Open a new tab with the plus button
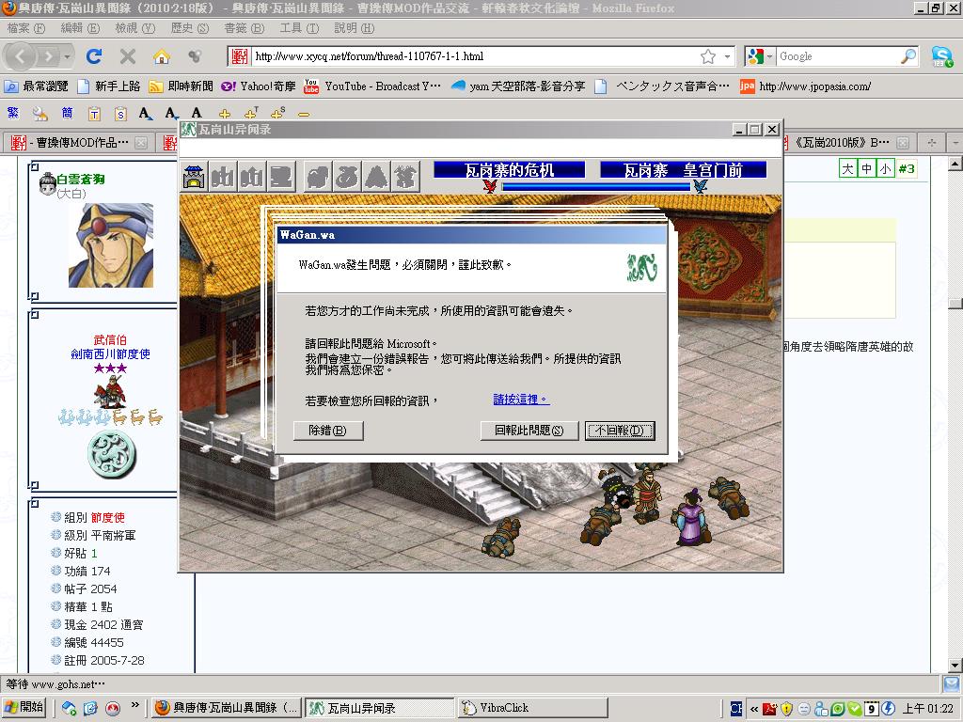Image resolution: width=963 pixels, height=722 pixels. 932,143
